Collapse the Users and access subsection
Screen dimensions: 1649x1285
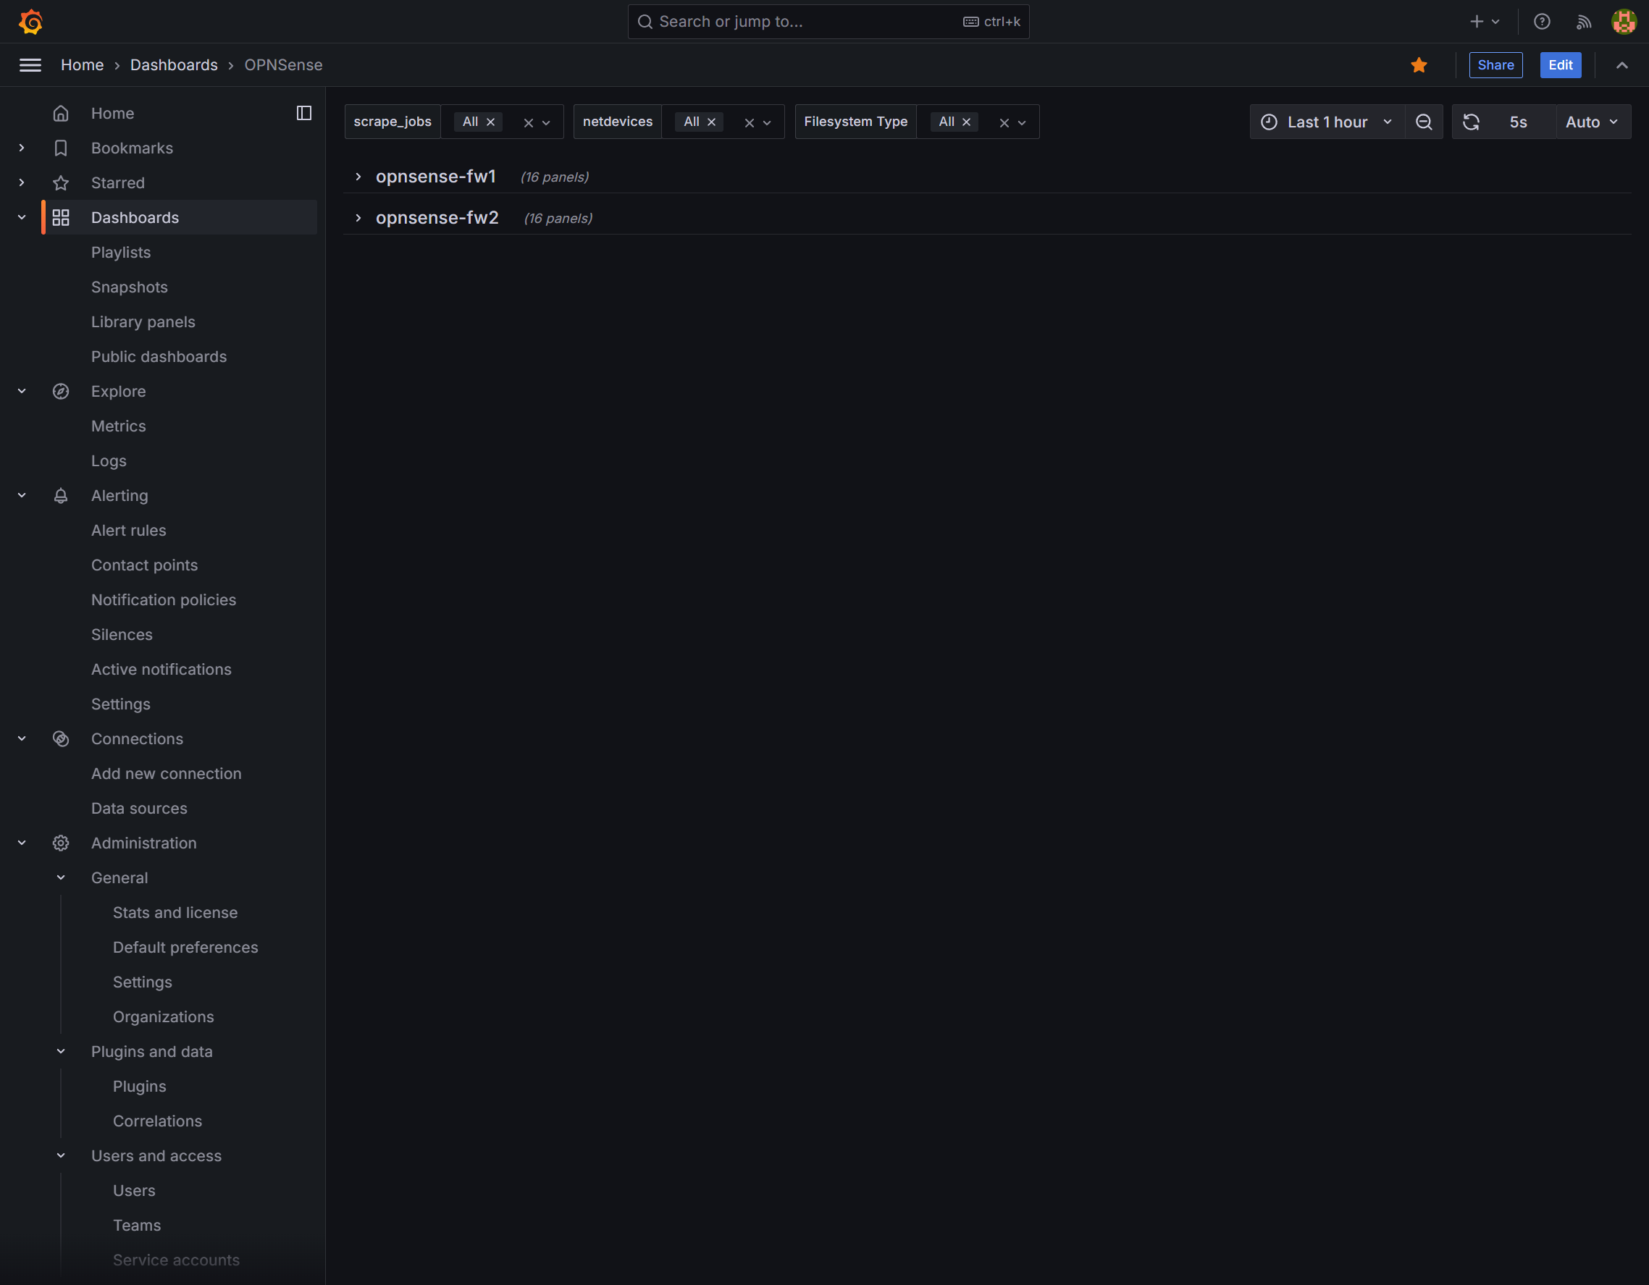coord(61,1155)
